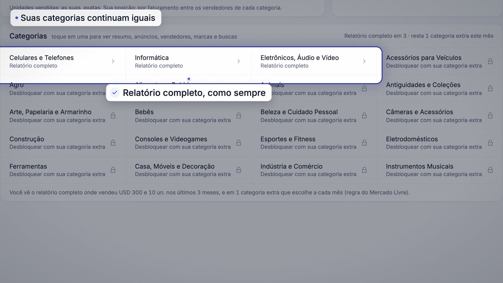Click lock icon for Instrumentos Musicais
The height and width of the screenshot is (283, 503).
click(x=490, y=170)
